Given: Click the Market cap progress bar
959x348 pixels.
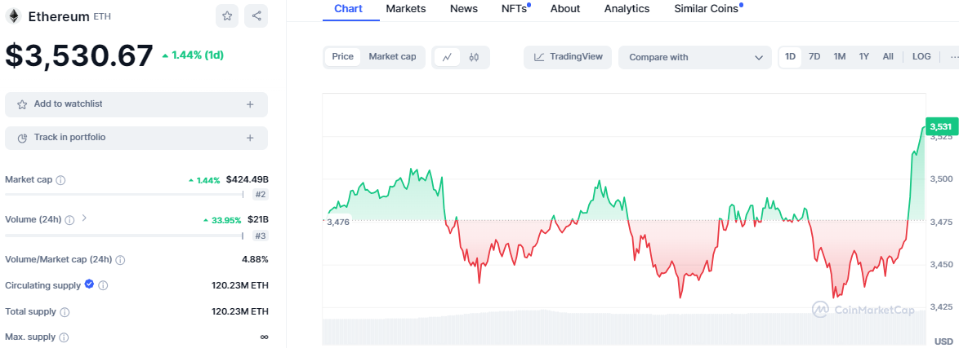Looking at the screenshot, I should [x=124, y=195].
